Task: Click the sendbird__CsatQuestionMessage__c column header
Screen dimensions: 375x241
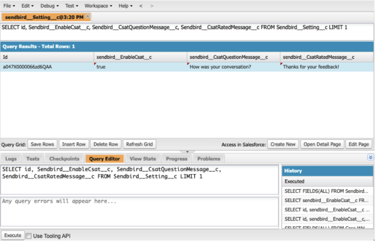Action: point(234,57)
